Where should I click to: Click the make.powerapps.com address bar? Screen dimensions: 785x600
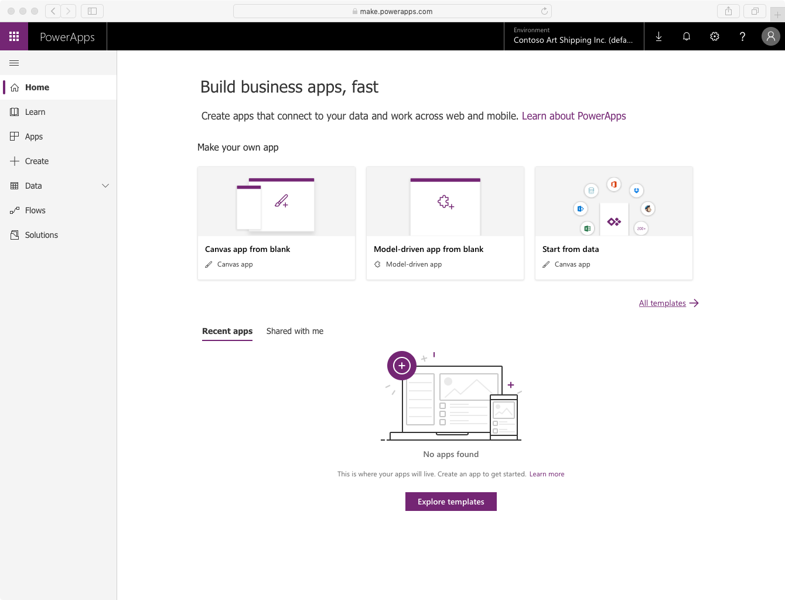point(392,11)
